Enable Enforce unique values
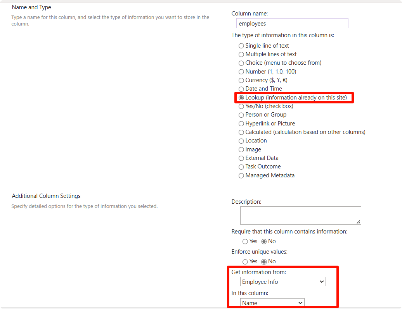The height and width of the screenshot is (309, 402). [x=245, y=261]
